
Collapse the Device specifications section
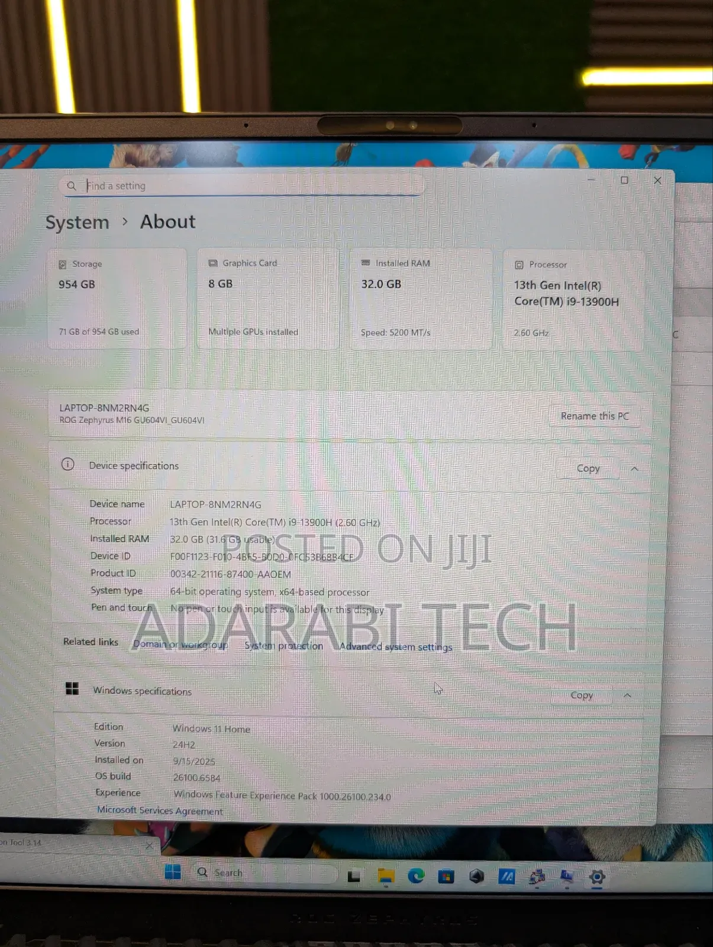(634, 469)
